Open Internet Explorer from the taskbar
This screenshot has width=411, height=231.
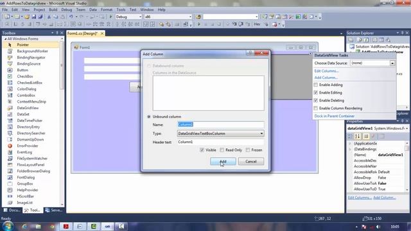(24, 227)
